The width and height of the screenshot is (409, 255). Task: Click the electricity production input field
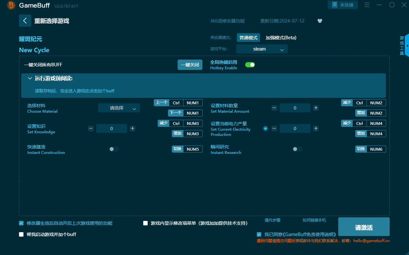pyautogui.click(x=295, y=128)
